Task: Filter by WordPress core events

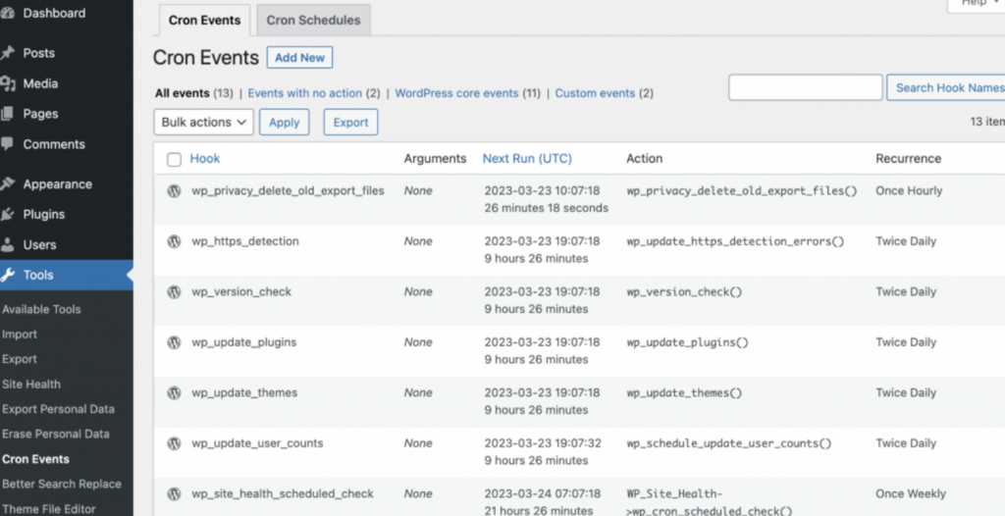Action: 456,93
